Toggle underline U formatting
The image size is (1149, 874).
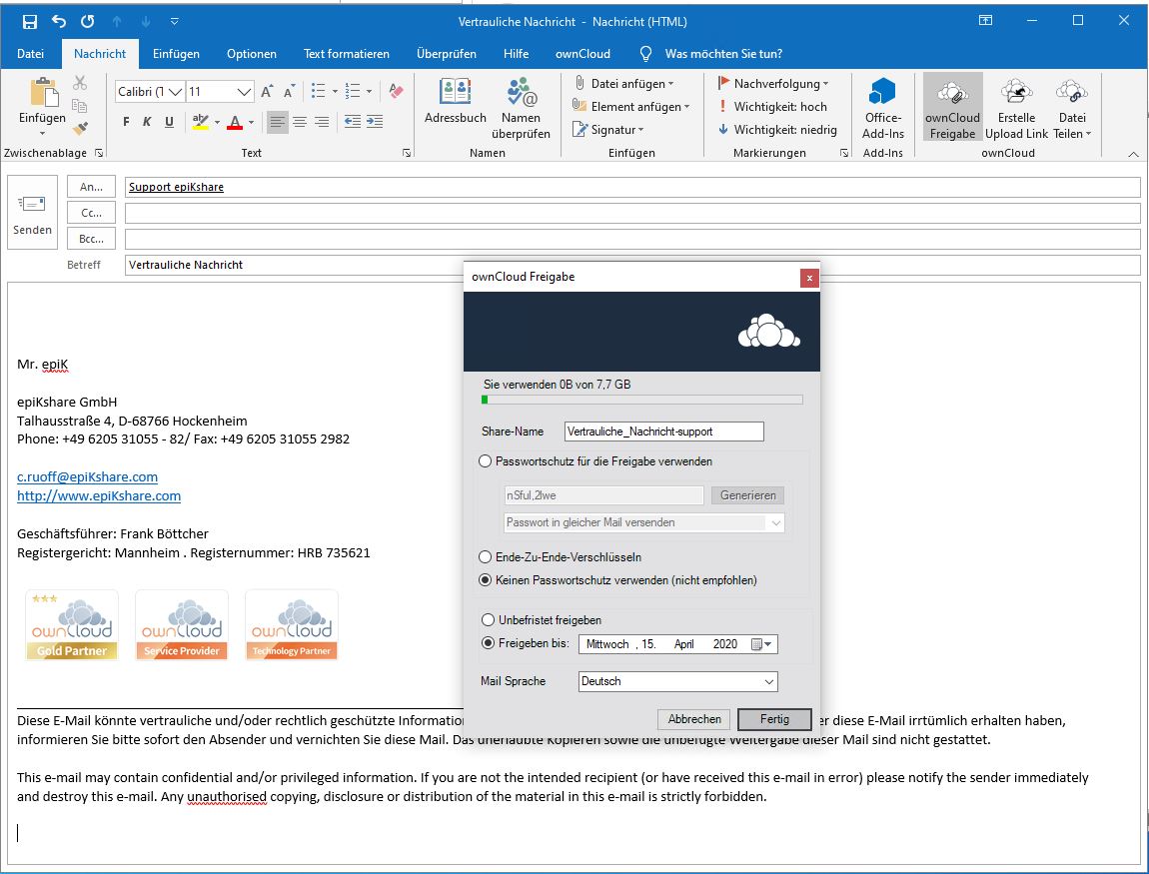click(x=169, y=122)
